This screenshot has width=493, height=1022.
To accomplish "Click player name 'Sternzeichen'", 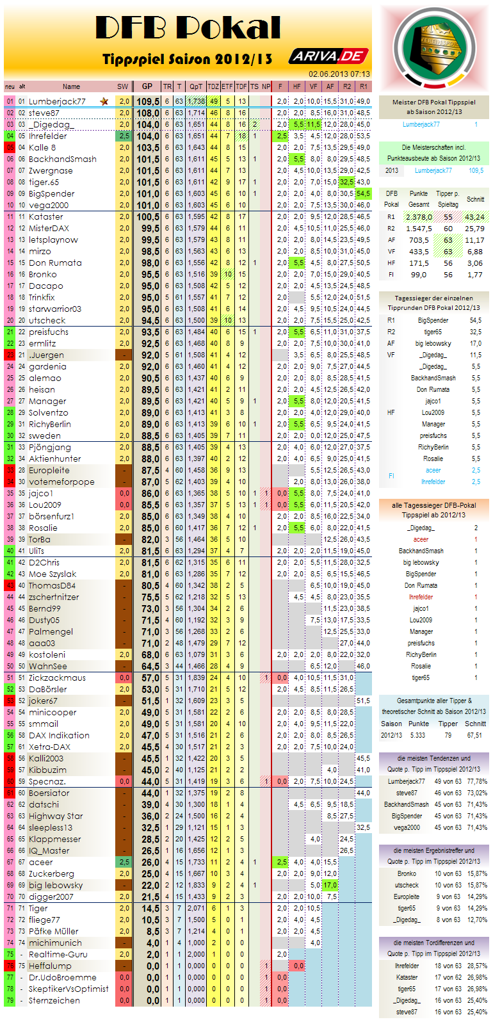I will [x=54, y=1000].
